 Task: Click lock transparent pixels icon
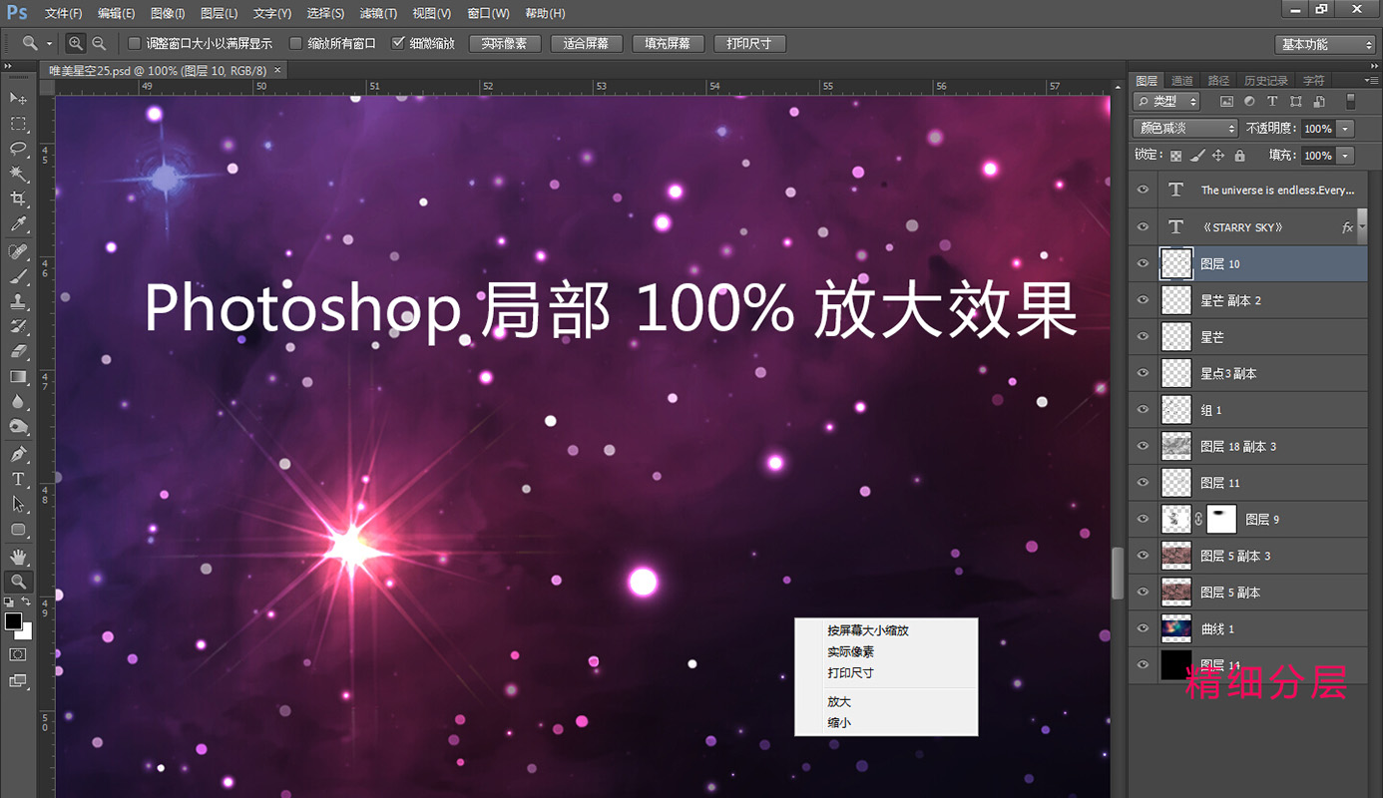pyautogui.click(x=1175, y=156)
